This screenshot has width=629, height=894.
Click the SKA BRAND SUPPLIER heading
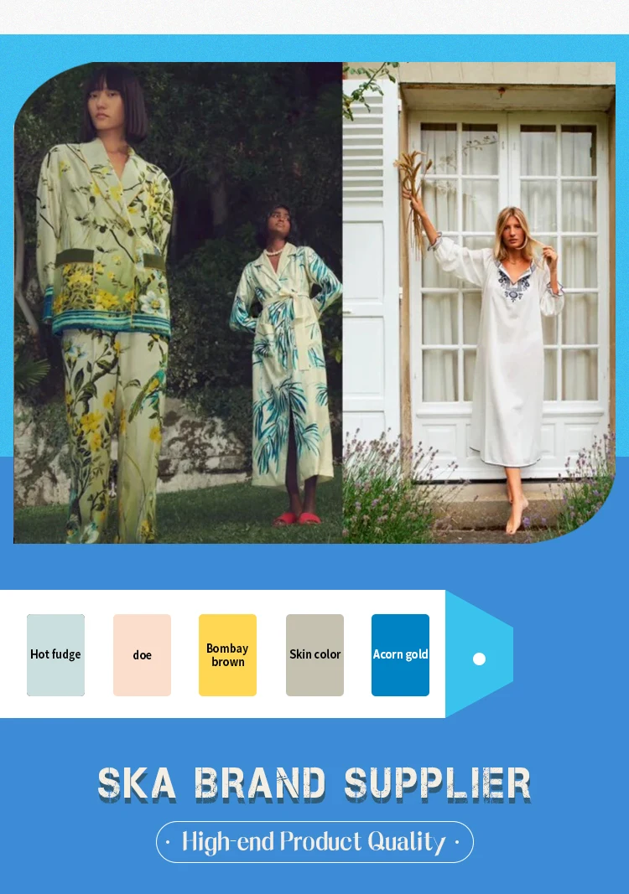click(314, 784)
